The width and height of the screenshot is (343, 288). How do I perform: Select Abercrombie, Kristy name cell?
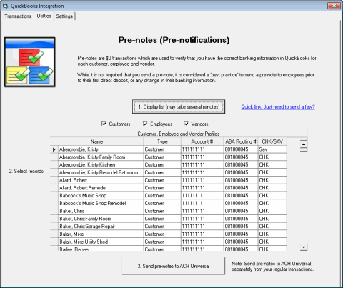coord(101,149)
